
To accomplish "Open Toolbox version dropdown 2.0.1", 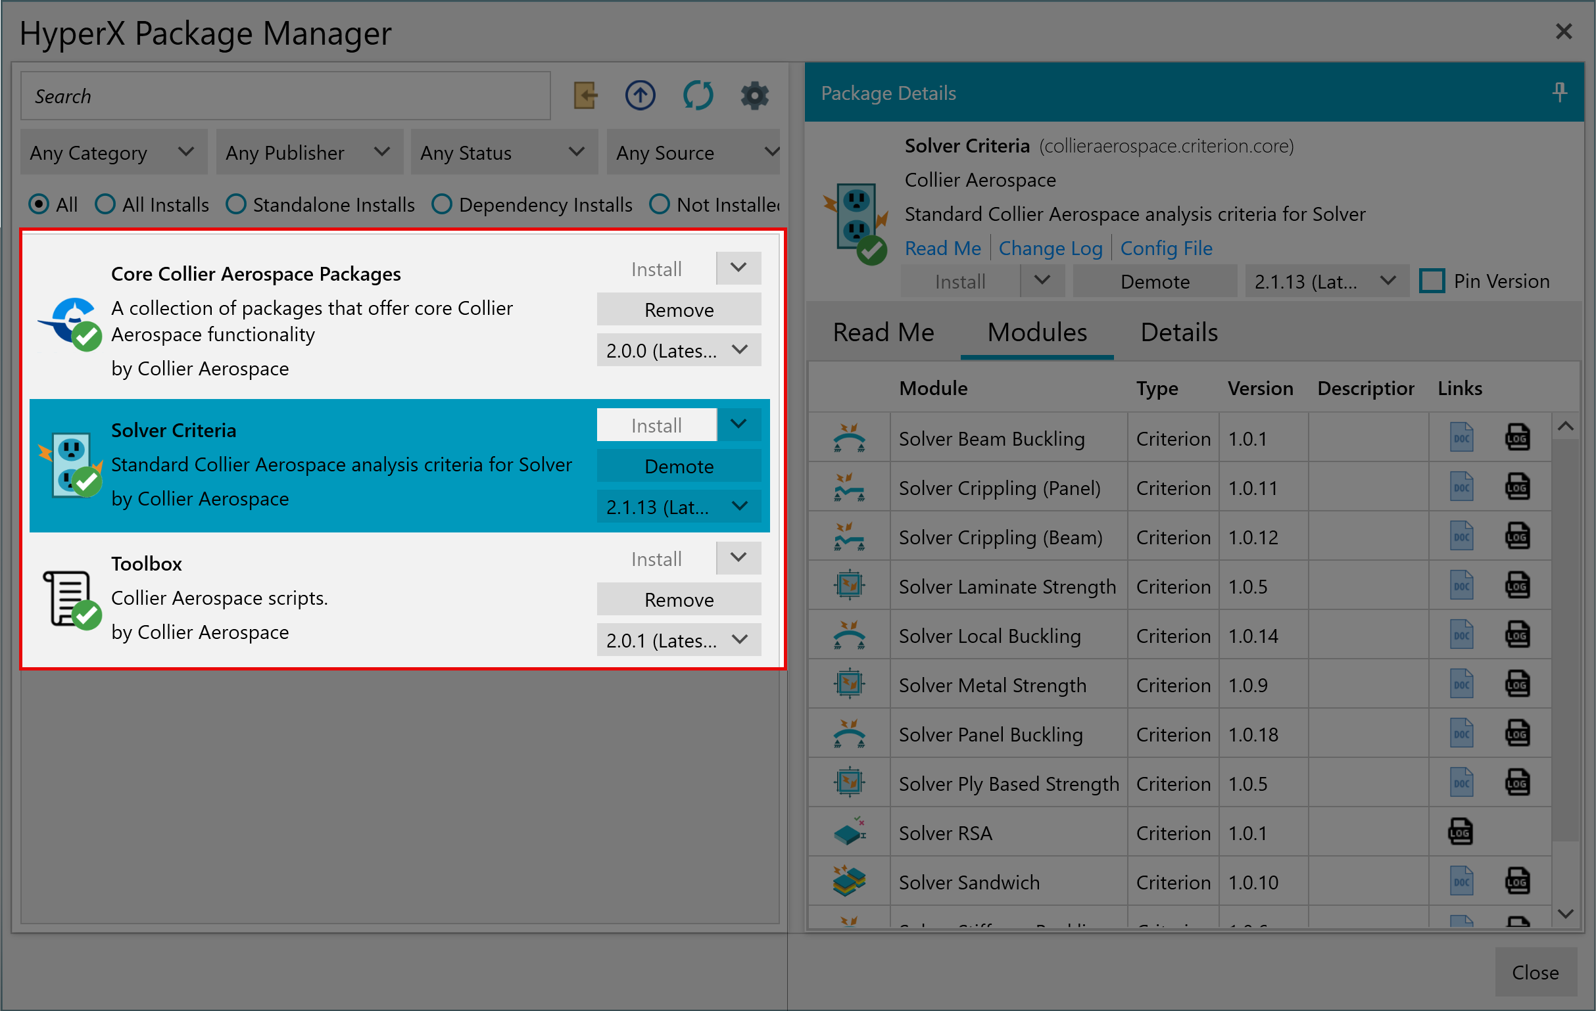I will (679, 640).
